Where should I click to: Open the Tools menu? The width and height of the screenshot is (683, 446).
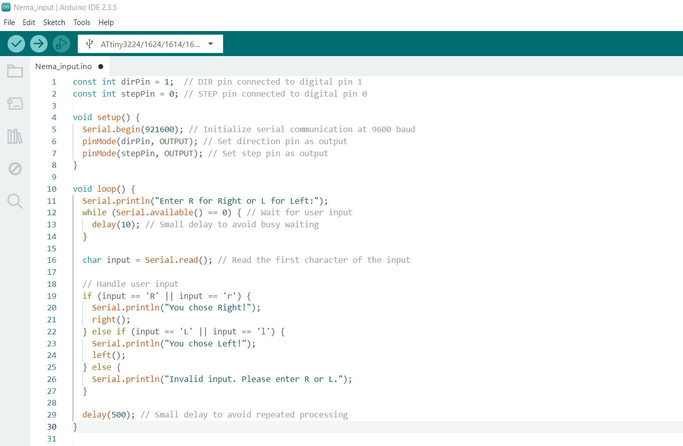pos(82,23)
